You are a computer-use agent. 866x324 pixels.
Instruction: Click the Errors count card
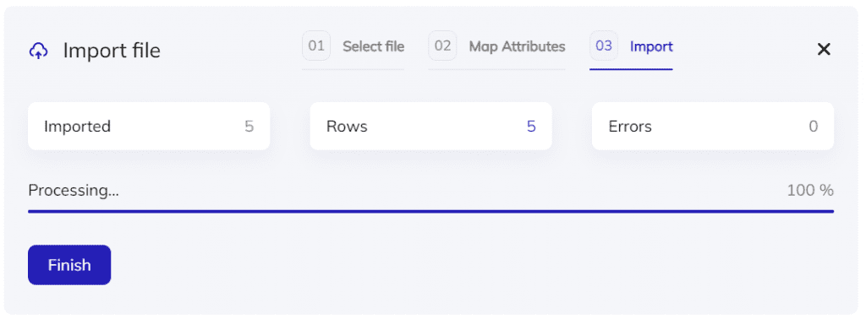click(712, 127)
